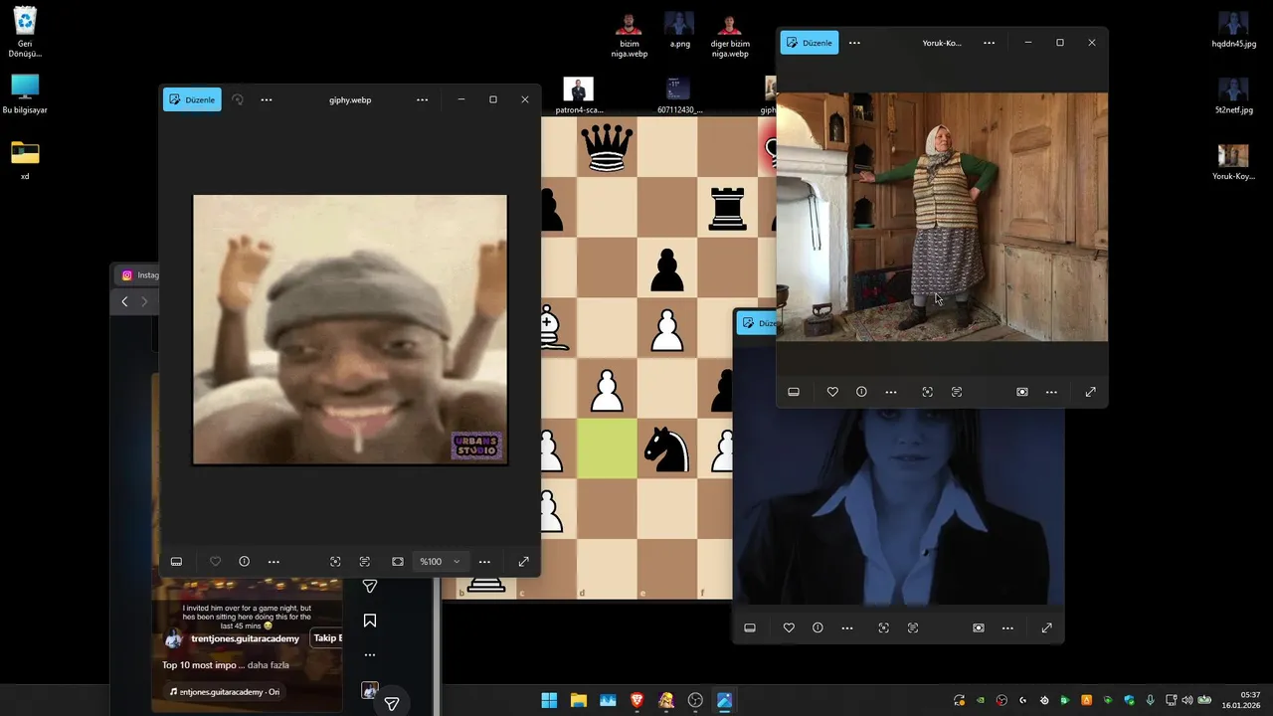Click Düzenle in the Yoruk-Ko window
Screen dimensions: 1273x716
(x=809, y=43)
